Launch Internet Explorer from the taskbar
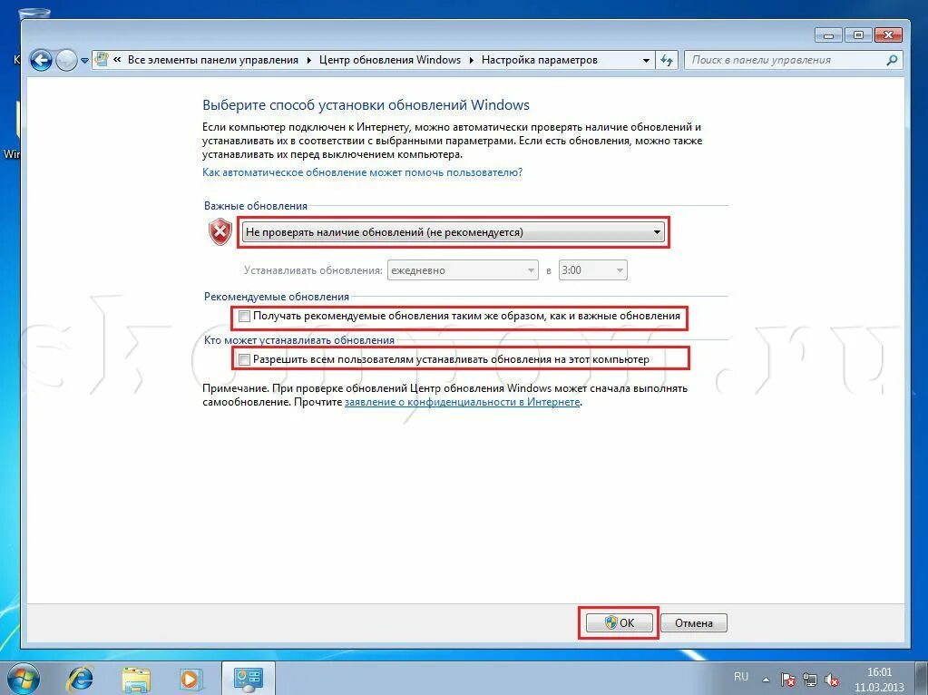 click(x=80, y=679)
